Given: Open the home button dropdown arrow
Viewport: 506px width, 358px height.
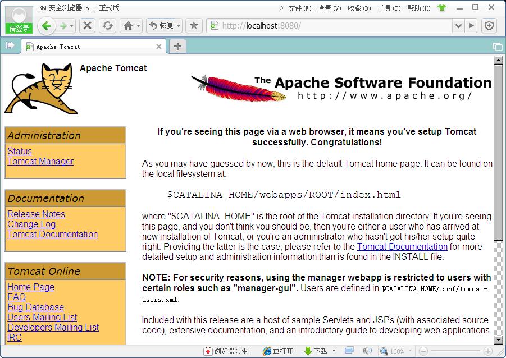Looking at the screenshot, I should point(139,26).
